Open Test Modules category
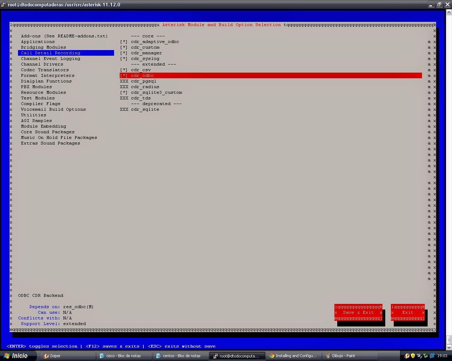The width and height of the screenshot is (452, 361). click(x=38, y=98)
